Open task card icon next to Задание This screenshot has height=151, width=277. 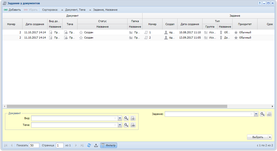(269, 114)
